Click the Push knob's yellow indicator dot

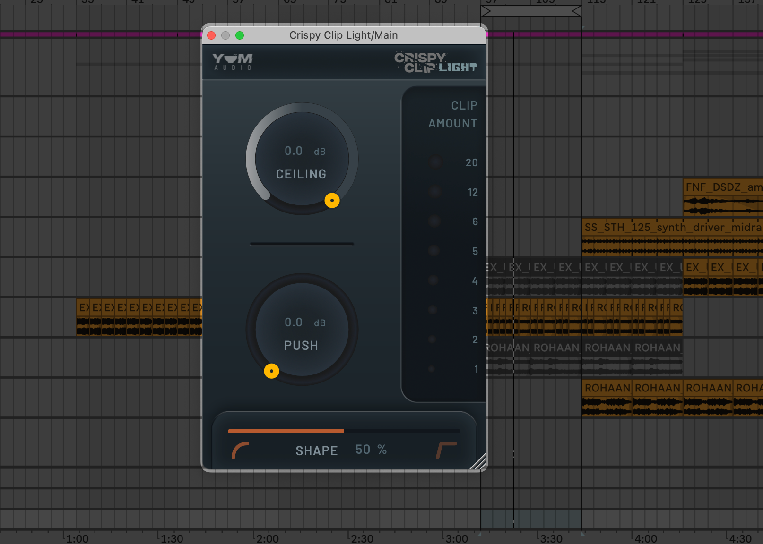tap(271, 371)
